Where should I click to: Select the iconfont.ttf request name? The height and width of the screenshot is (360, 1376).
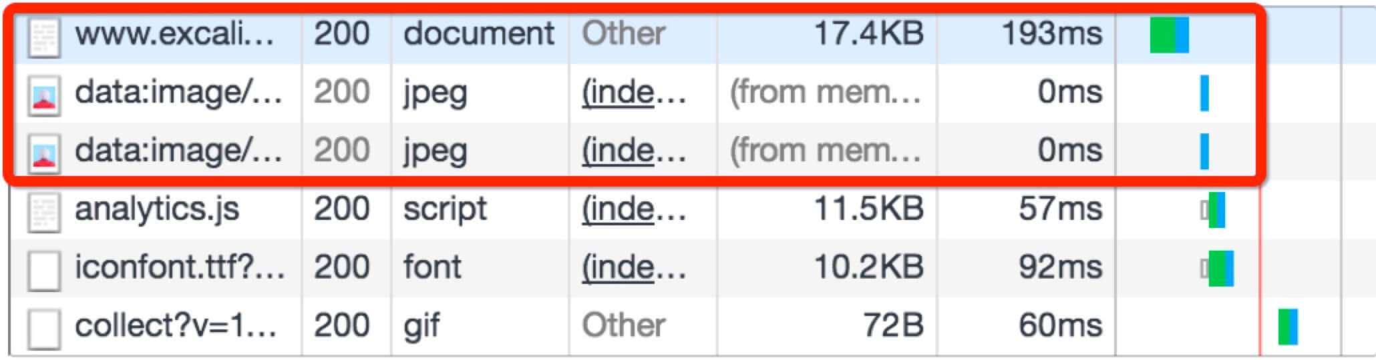179,267
